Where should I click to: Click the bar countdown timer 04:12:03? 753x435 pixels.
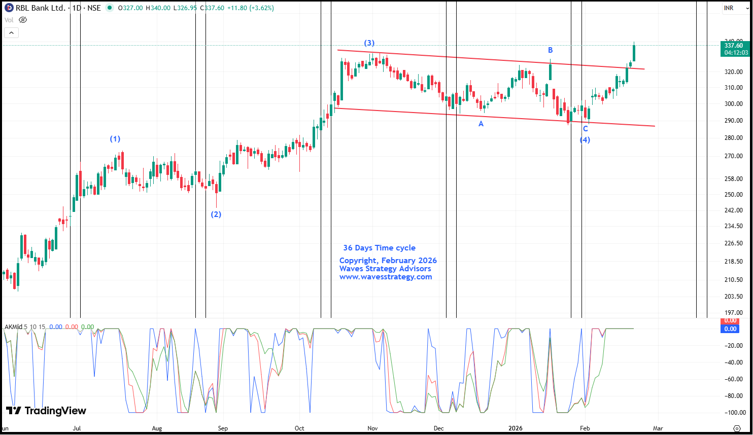(x=736, y=53)
